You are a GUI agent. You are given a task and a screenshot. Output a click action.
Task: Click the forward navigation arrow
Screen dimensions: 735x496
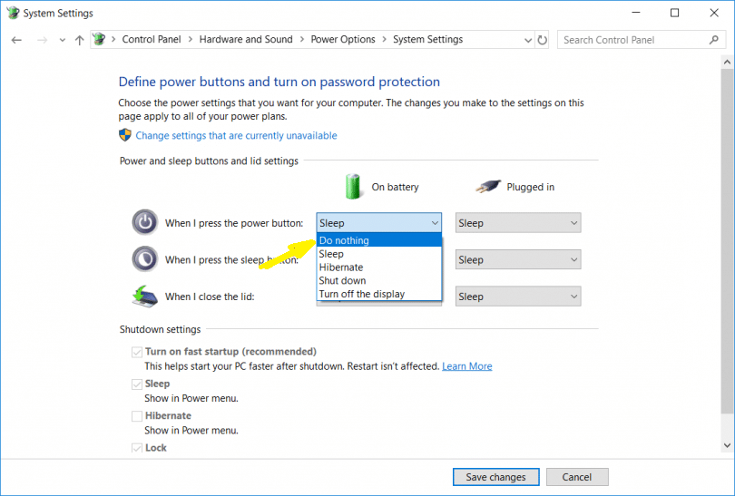point(42,40)
